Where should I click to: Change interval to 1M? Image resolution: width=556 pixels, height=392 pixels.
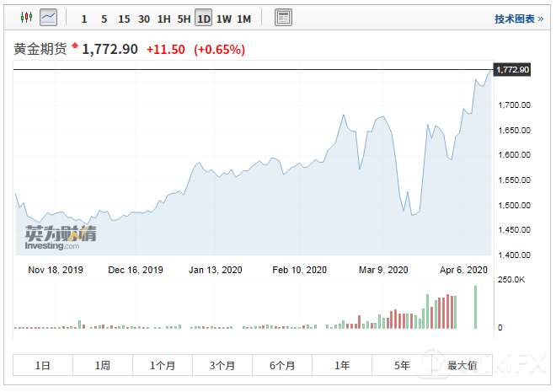coord(243,19)
